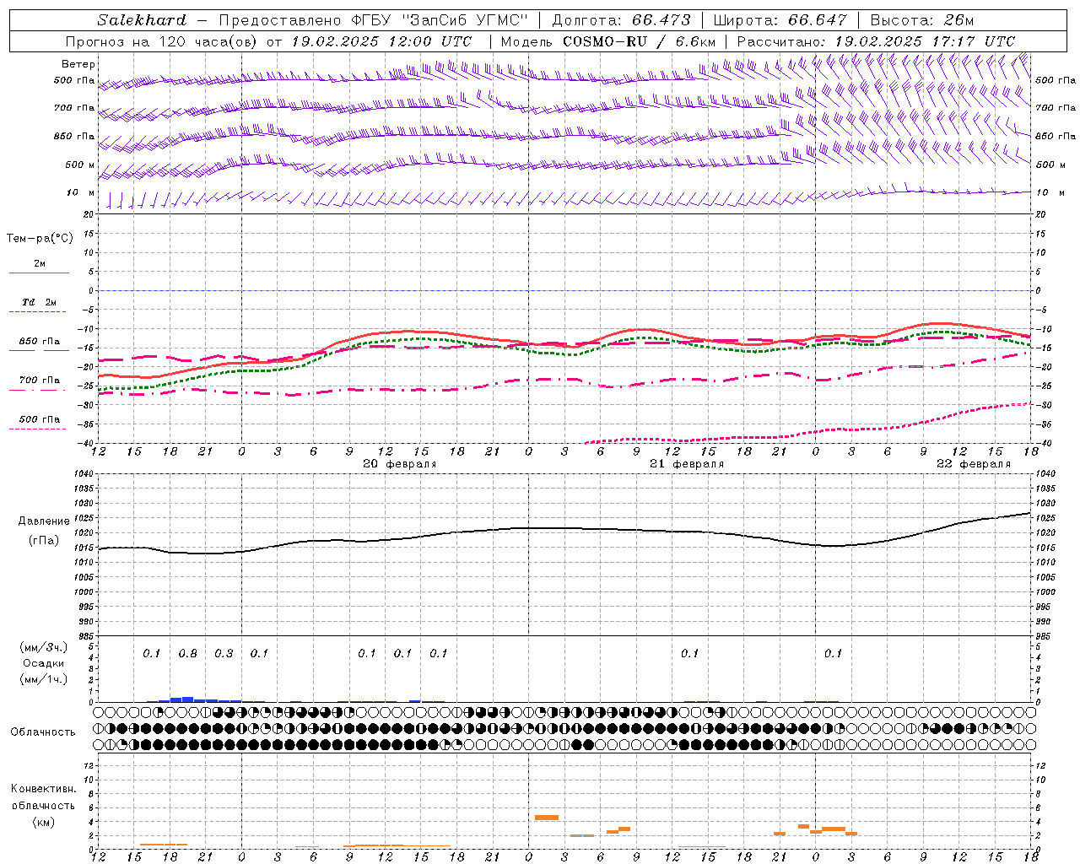The height and width of the screenshot is (864, 1080).
Task: Click the 'Прогноз на 120 часа(ов)' forecast text
Action: point(163,41)
